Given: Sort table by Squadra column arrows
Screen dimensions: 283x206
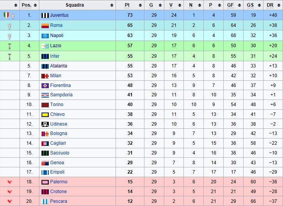Looking at the screenshot, I should [x=112, y=5].
